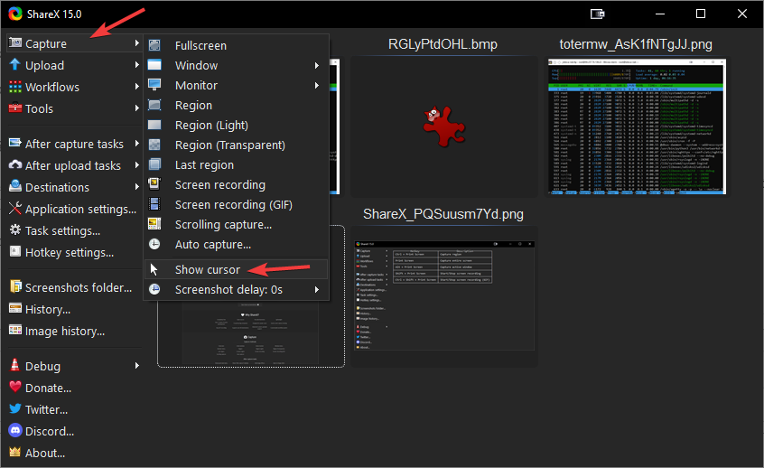Select Last region entry
This screenshot has height=468, width=764.
(204, 165)
